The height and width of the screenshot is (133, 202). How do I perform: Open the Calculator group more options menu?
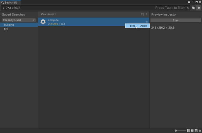[147, 14]
